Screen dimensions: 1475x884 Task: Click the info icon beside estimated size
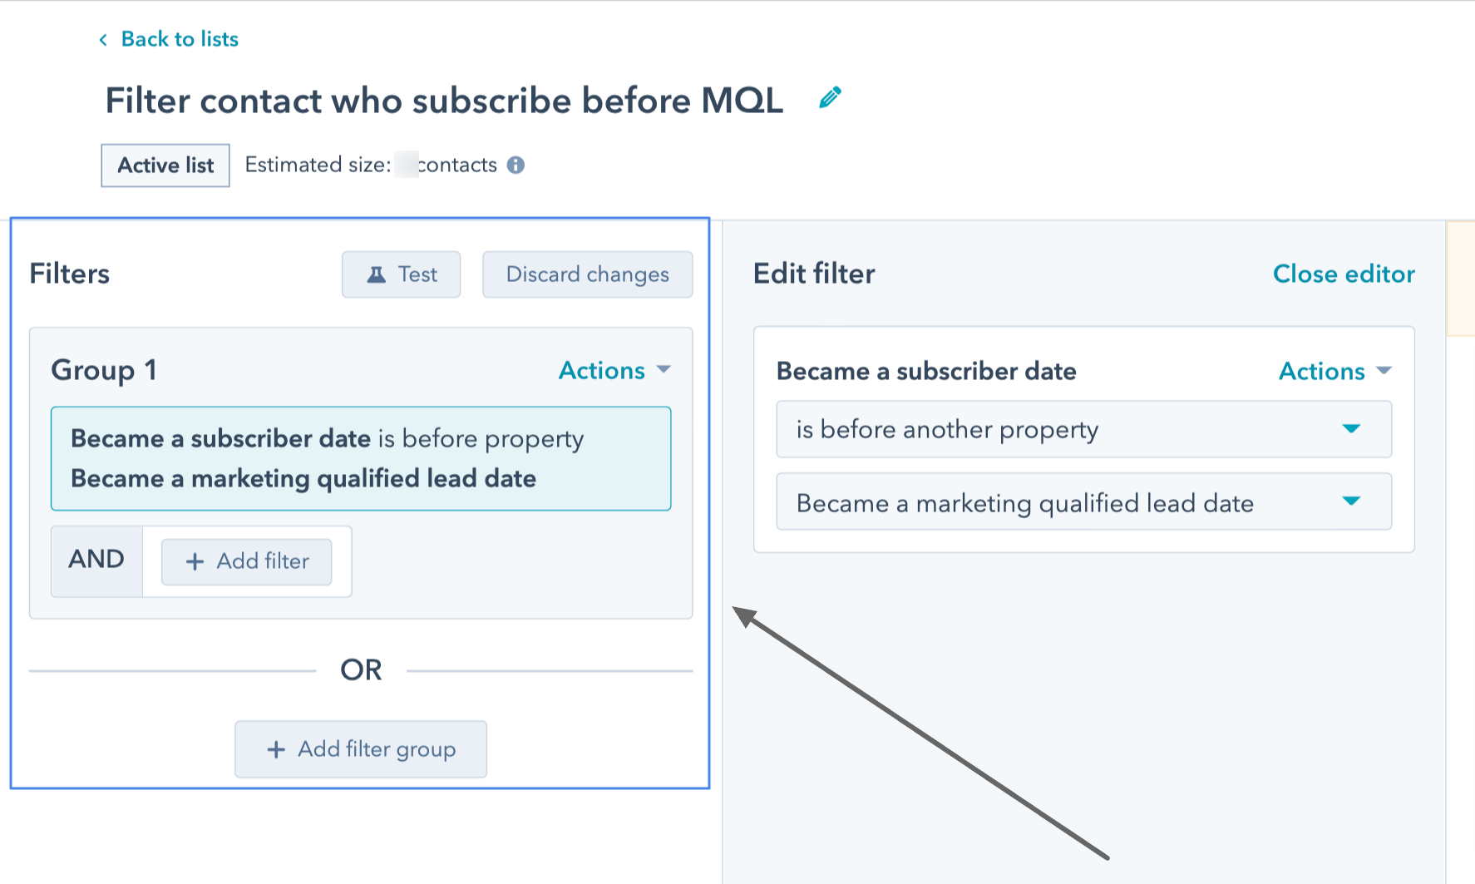tap(516, 165)
